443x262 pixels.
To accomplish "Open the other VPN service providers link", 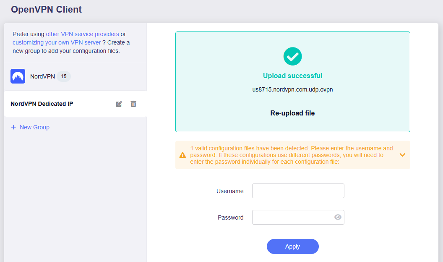I will 82,34.
